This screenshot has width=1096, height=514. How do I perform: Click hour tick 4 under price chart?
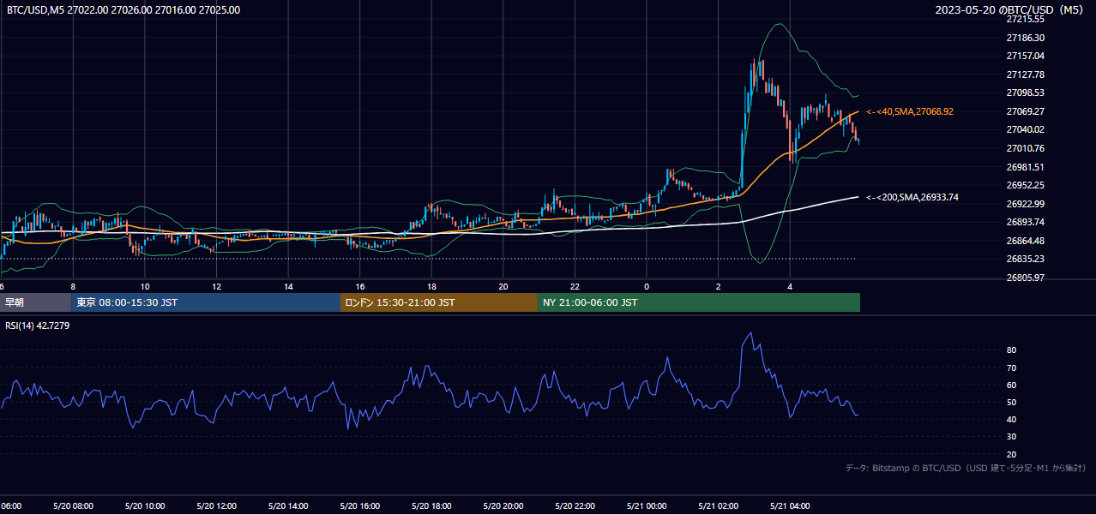coord(789,286)
